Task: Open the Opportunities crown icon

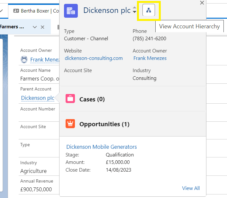Action: pyautogui.click(x=70, y=124)
